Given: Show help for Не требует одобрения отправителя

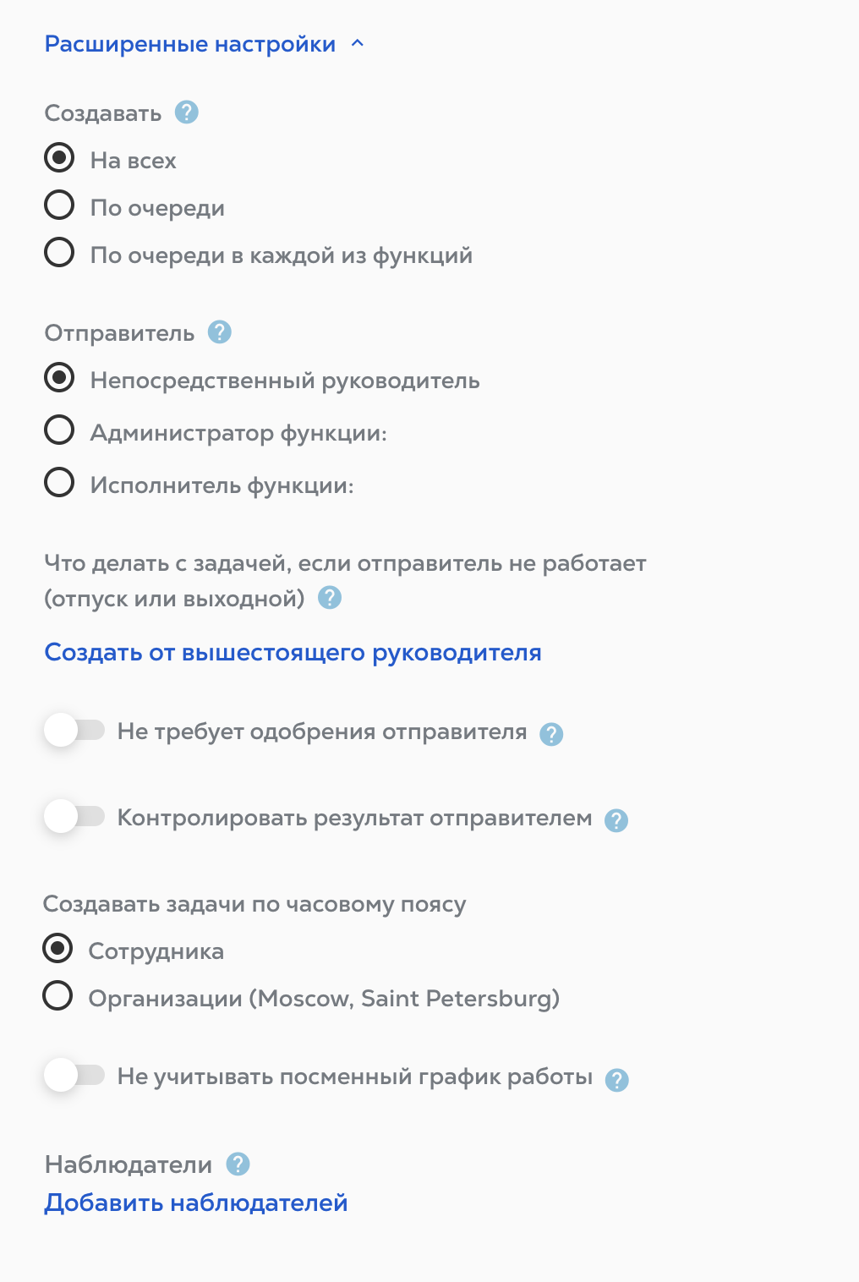Looking at the screenshot, I should pos(551,734).
